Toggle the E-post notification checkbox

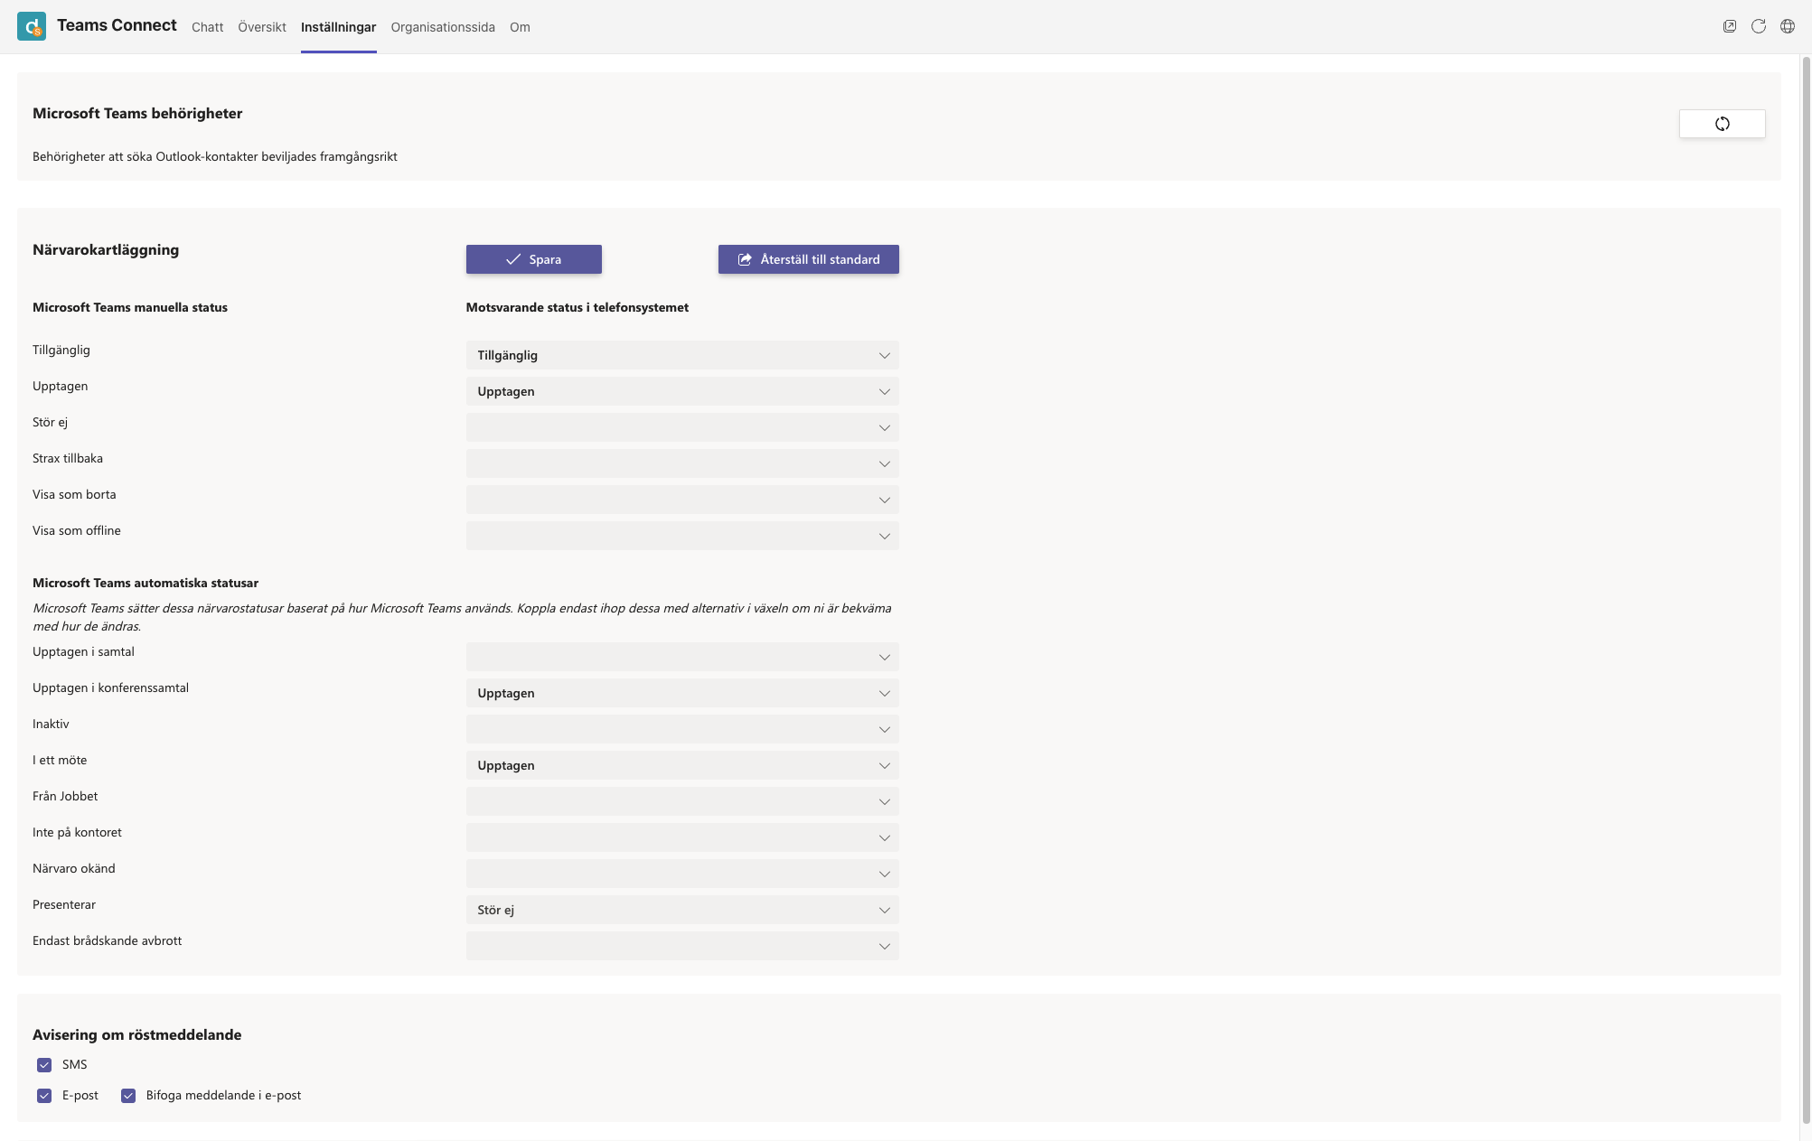tap(44, 1096)
